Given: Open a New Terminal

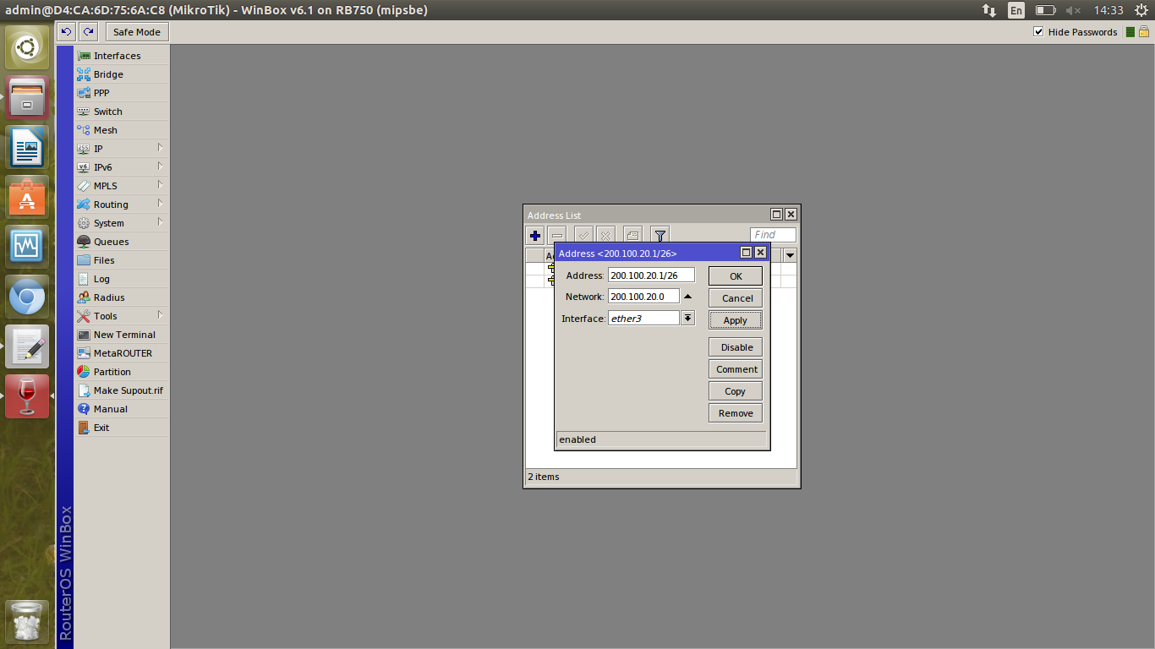Looking at the screenshot, I should tap(122, 335).
